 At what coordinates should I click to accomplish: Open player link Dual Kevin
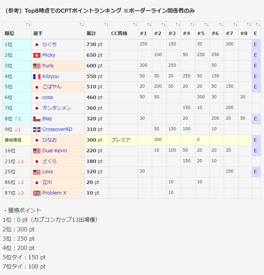(55, 151)
